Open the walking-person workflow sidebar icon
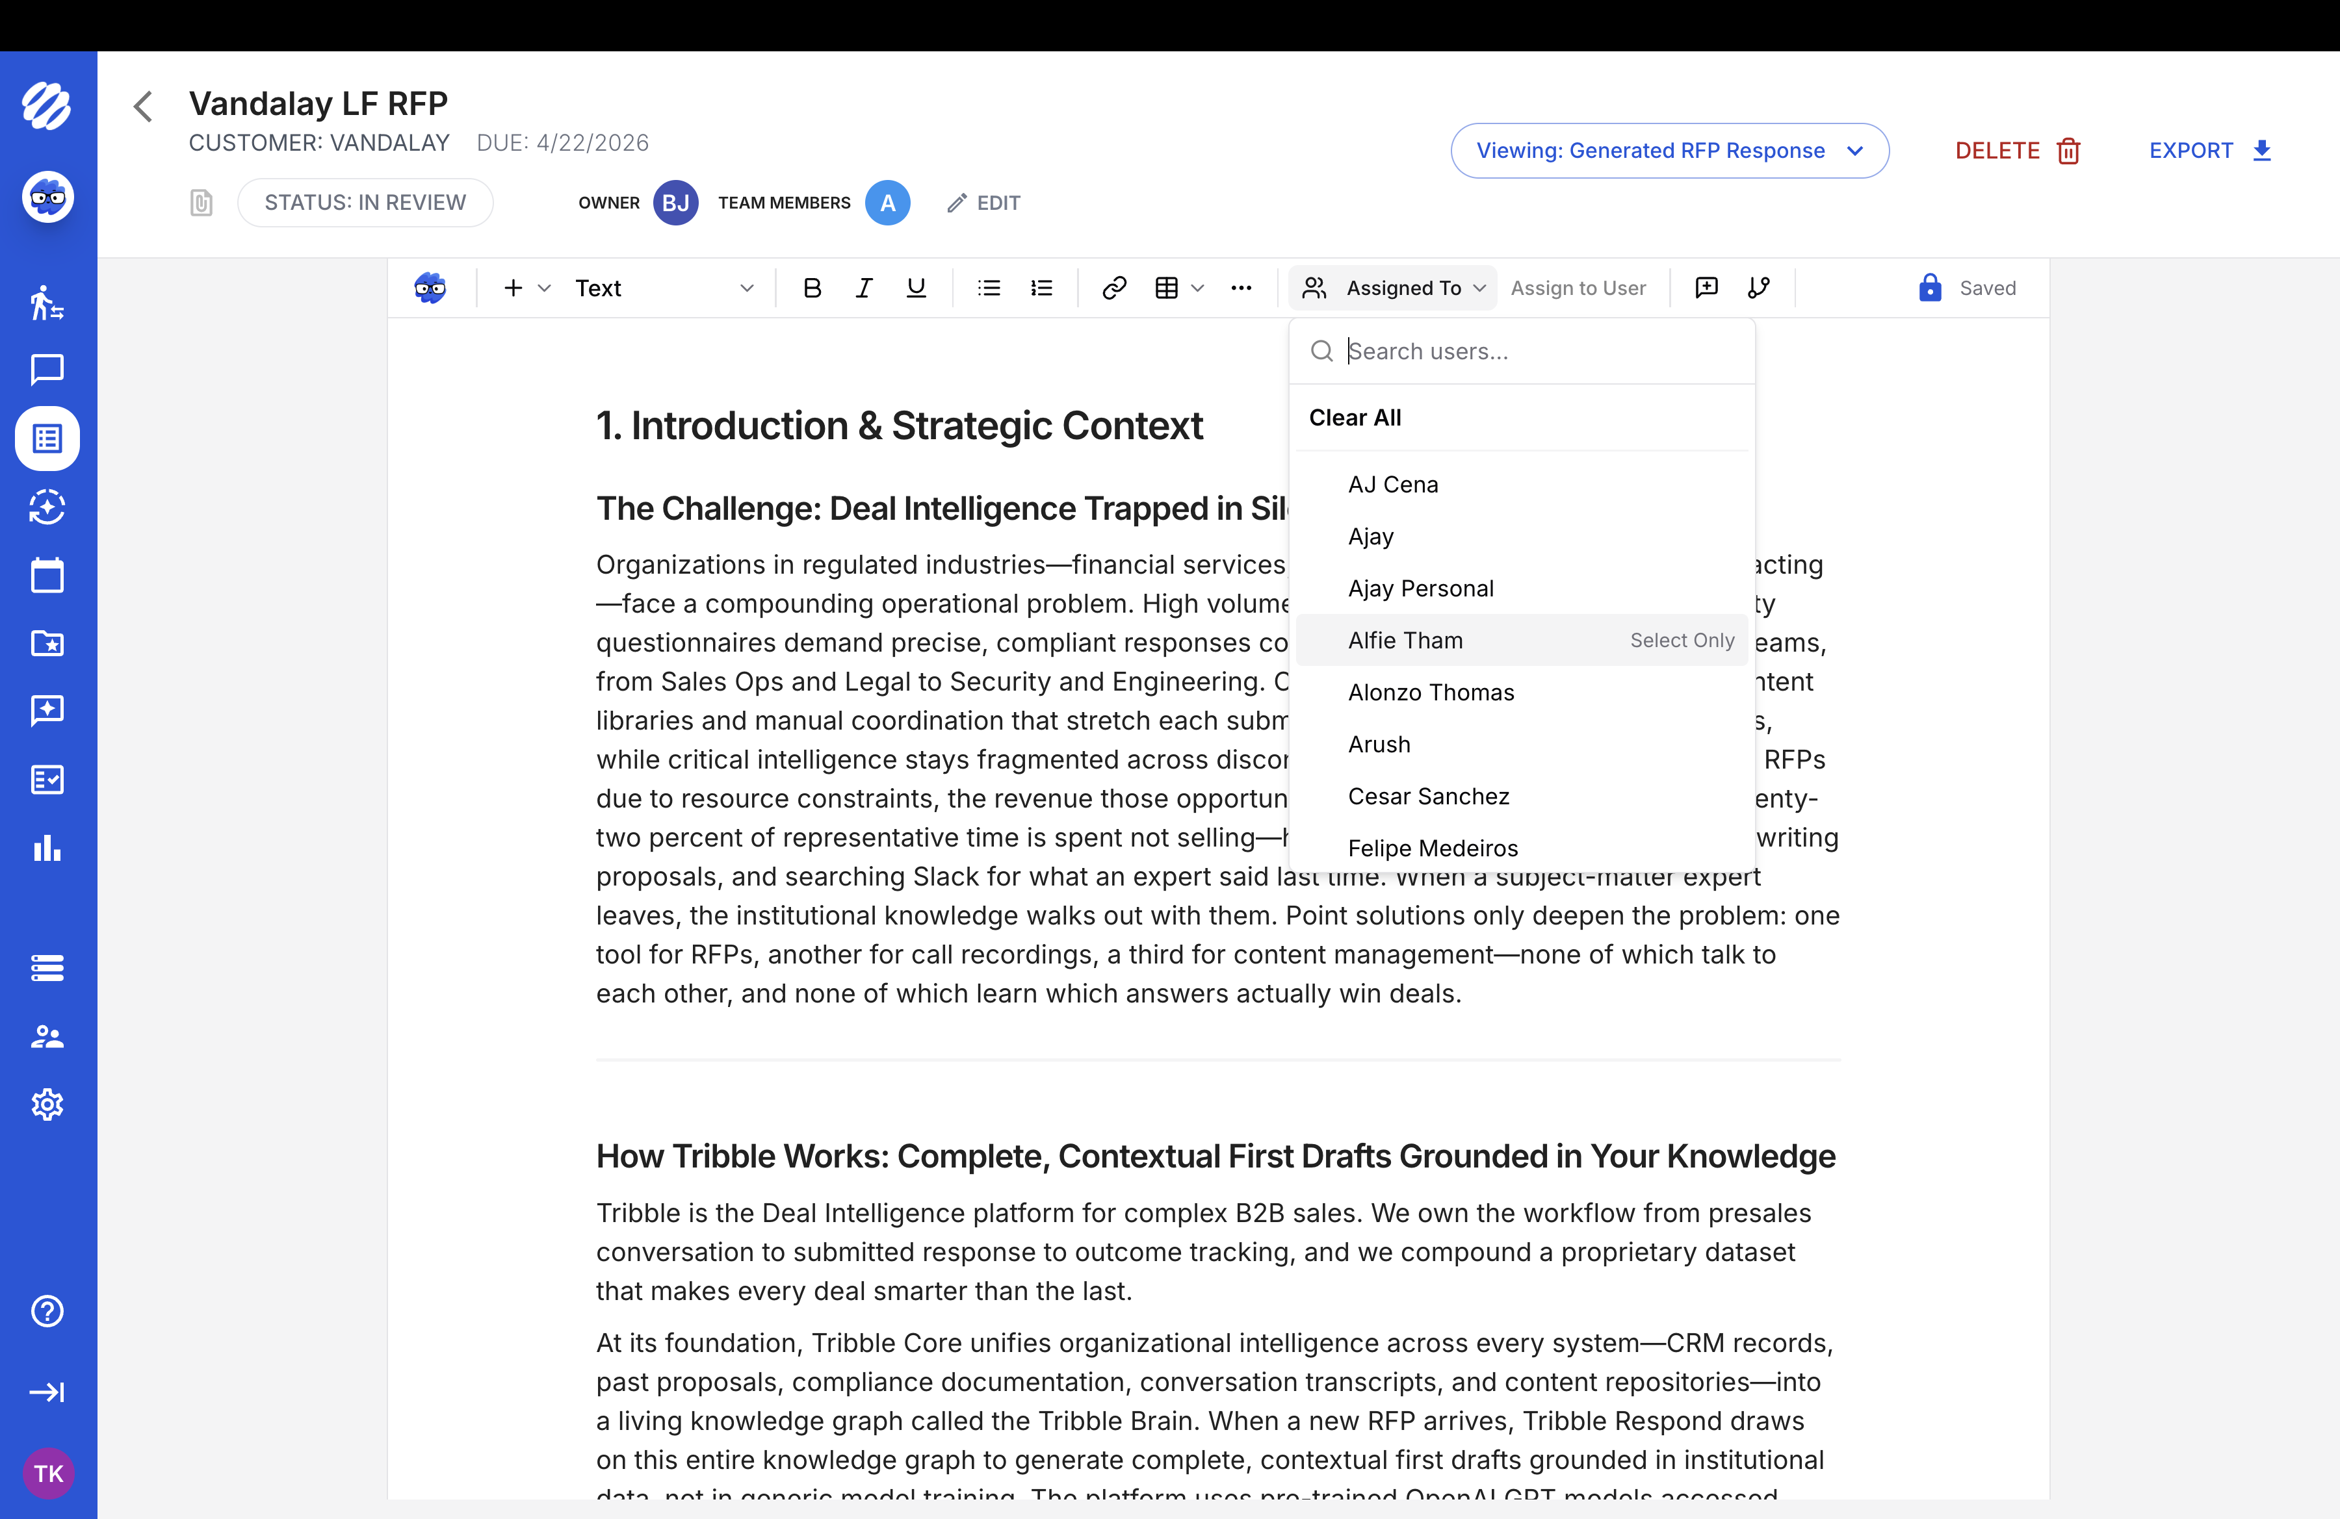The width and height of the screenshot is (2340, 1519). click(47, 303)
